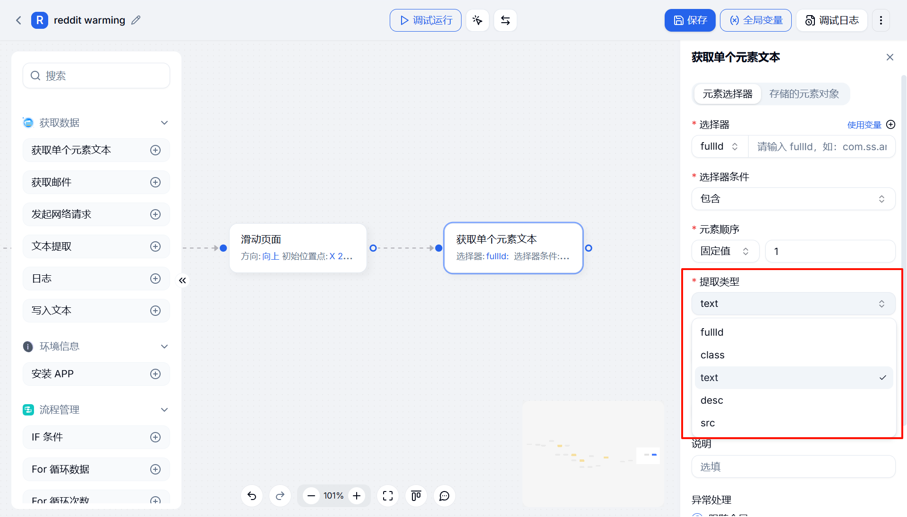
Task: Add the 获取单个元素文本 step with its plus icon
Action: [155, 150]
